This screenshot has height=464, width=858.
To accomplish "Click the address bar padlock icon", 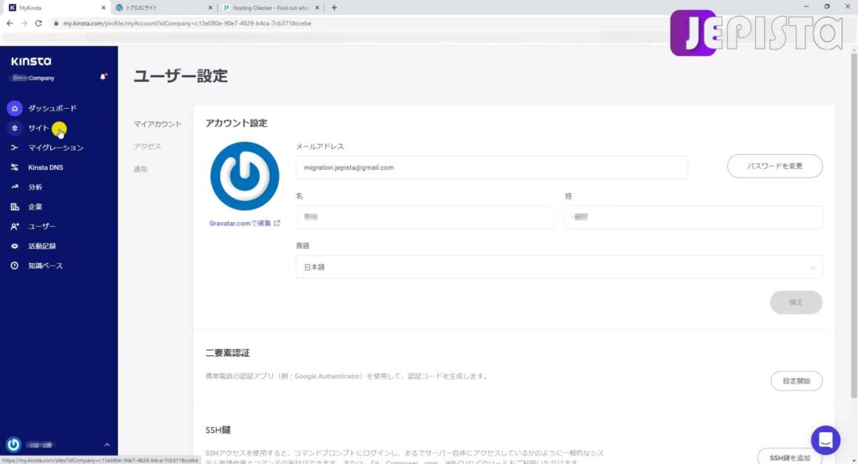I will [56, 23].
